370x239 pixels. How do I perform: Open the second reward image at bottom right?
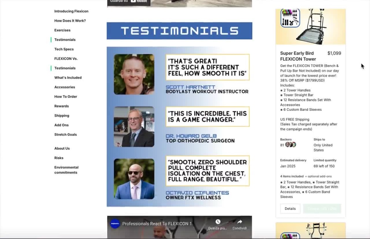[x=310, y=230]
